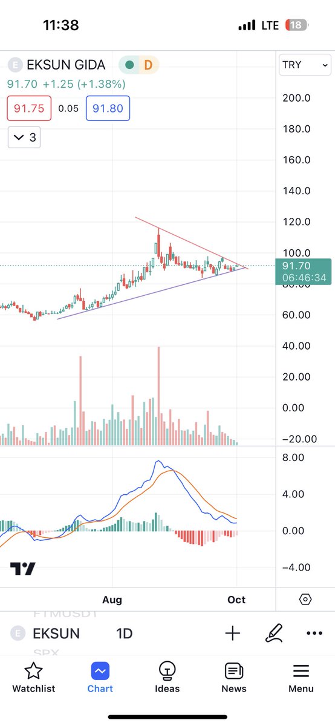The width and height of the screenshot is (335, 726).
Task: Open chart scale settings hexagon icon
Action: [305, 600]
